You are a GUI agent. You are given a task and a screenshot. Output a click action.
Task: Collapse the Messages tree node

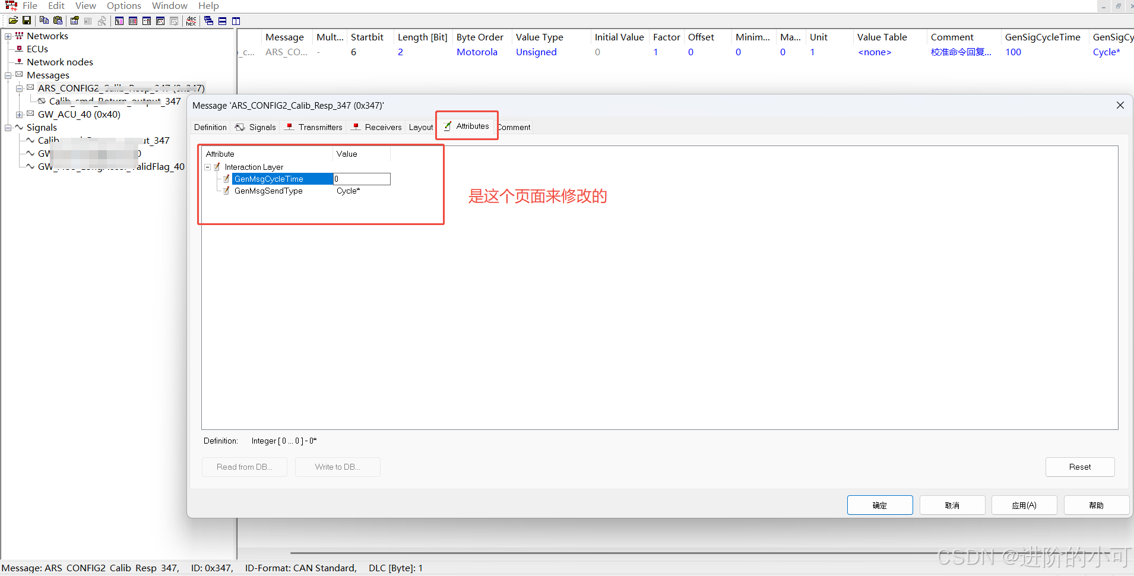(x=8, y=75)
